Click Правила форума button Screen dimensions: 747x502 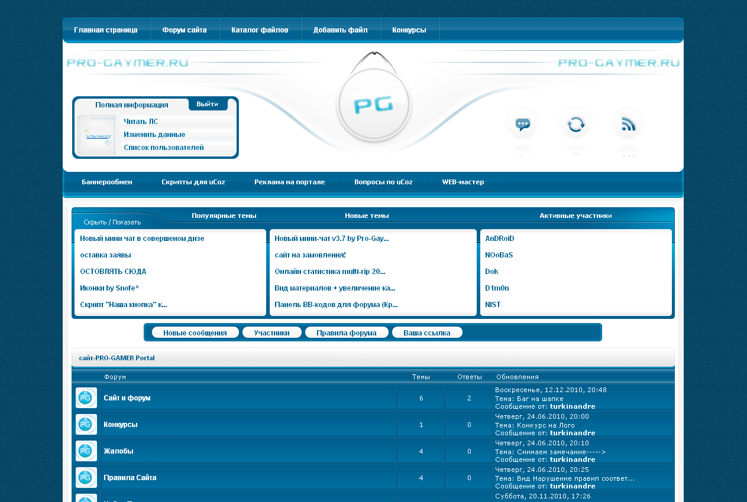pos(347,333)
